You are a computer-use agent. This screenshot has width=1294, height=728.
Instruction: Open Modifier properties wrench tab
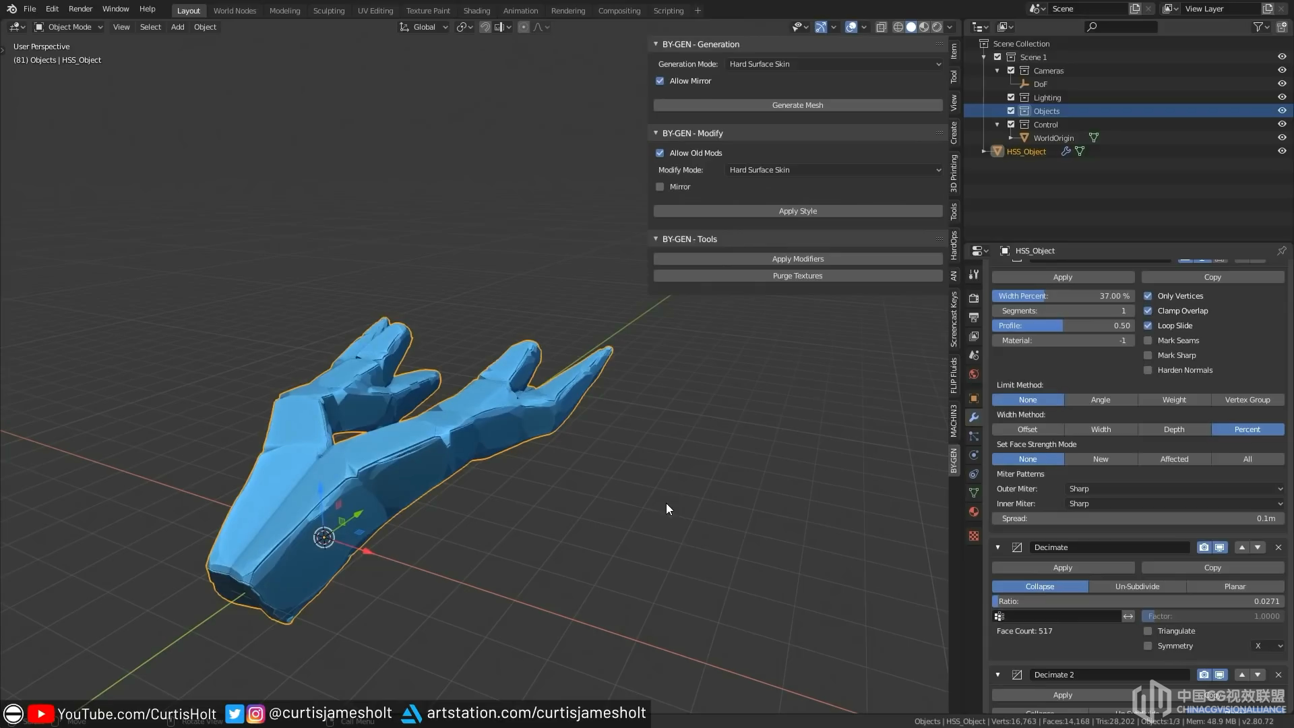pyautogui.click(x=974, y=417)
